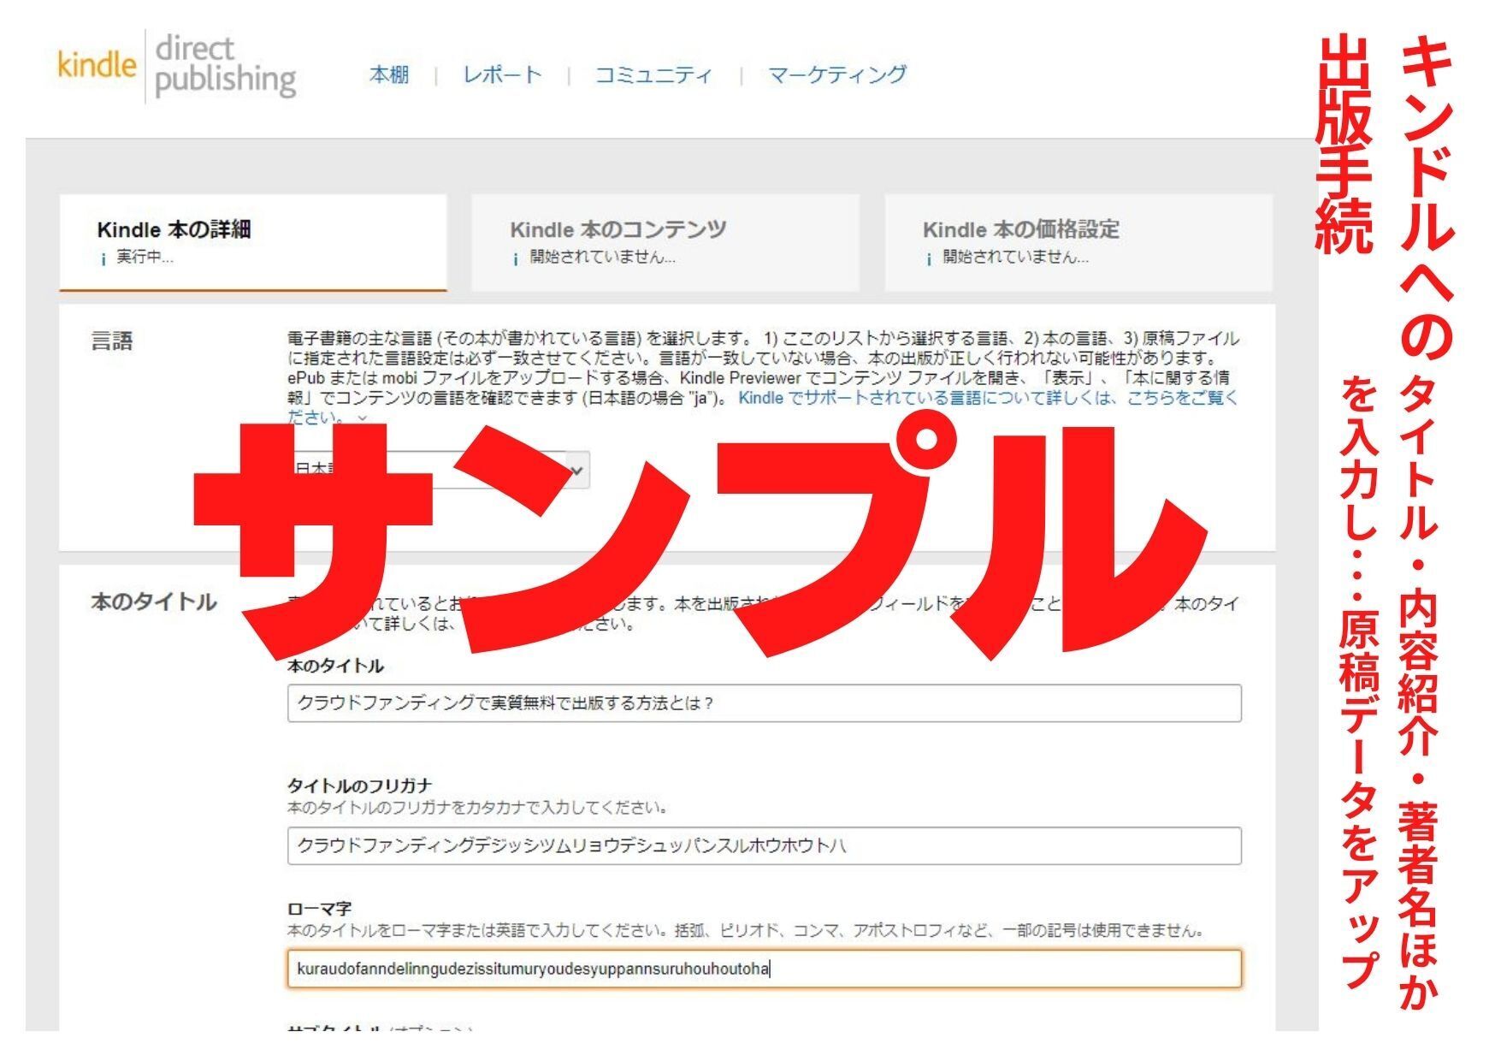The height and width of the screenshot is (1061, 1495).
Task: Focus the タイトルのフリガナ katakana input field
Action: (x=763, y=845)
